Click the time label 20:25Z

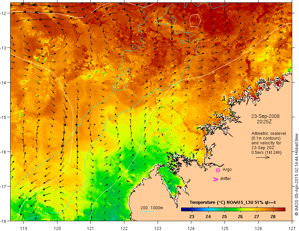264,122
